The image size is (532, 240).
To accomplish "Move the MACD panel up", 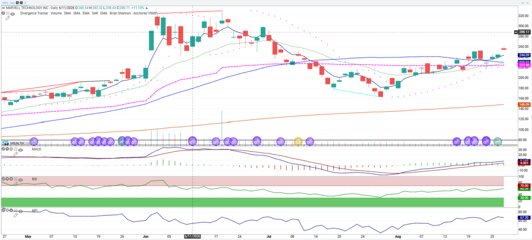I will click(11, 149).
